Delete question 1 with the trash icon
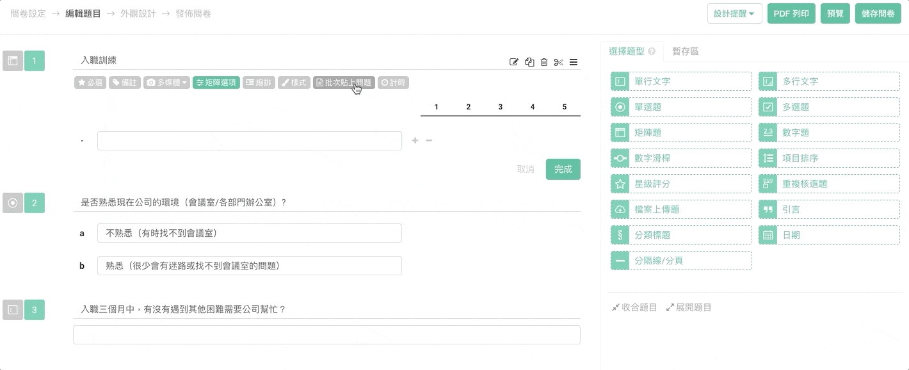The width and height of the screenshot is (909, 370). [x=544, y=62]
